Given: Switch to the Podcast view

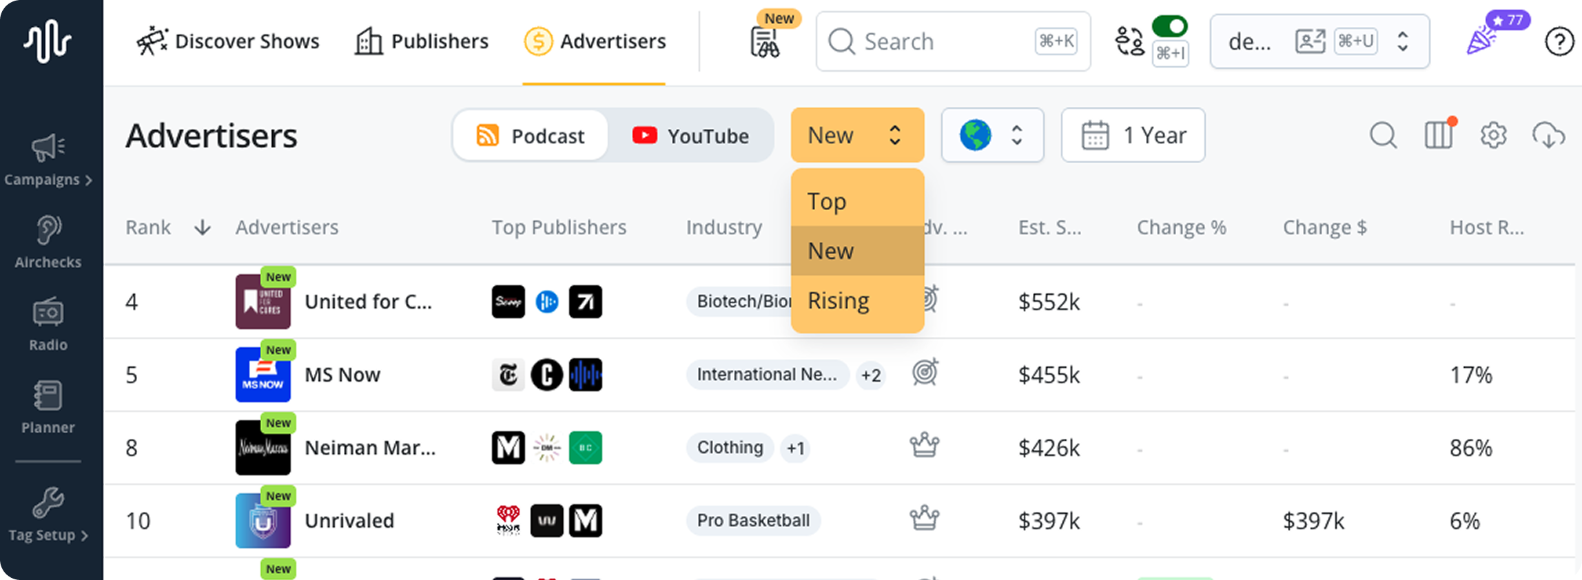Looking at the screenshot, I should tap(531, 136).
